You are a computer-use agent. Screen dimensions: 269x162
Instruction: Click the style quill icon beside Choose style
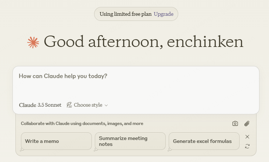click(69, 105)
